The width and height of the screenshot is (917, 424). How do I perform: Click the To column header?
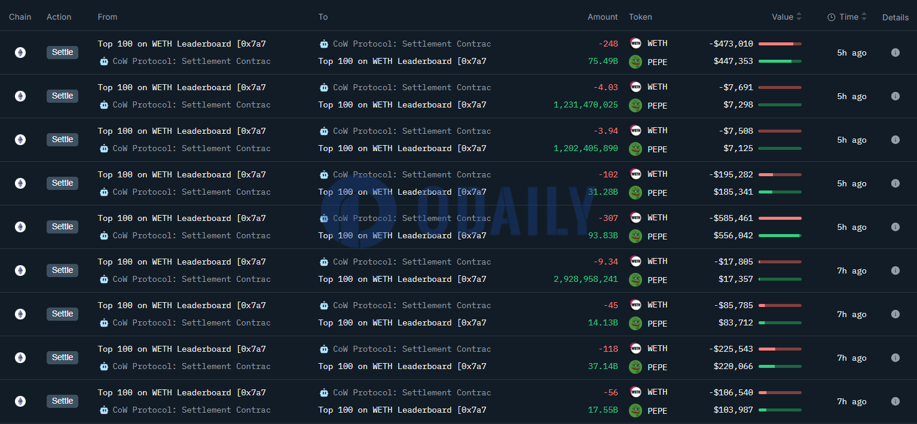323,17
